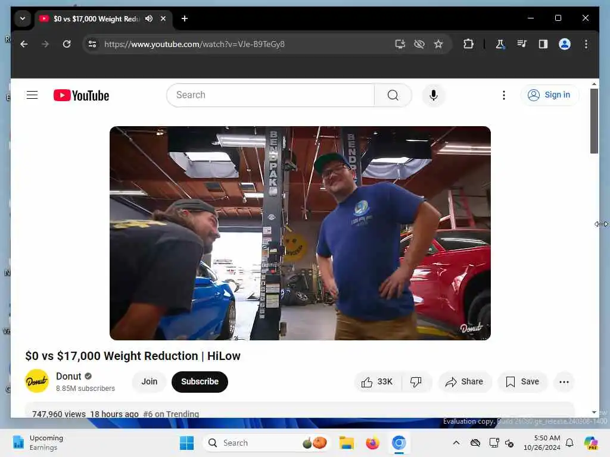Share the video
Viewport: 610px width, 457px height.
[x=465, y=381]
